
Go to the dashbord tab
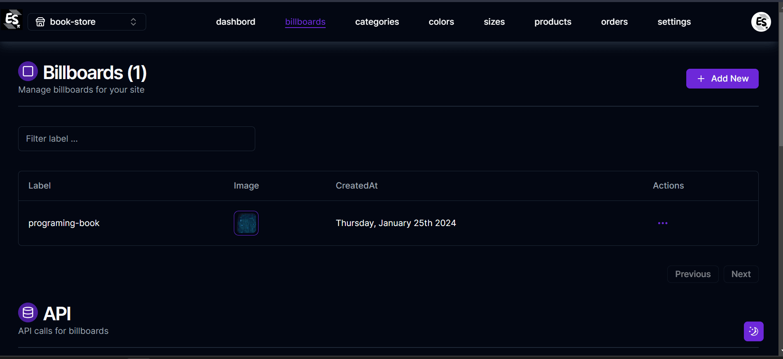[235, 22]
